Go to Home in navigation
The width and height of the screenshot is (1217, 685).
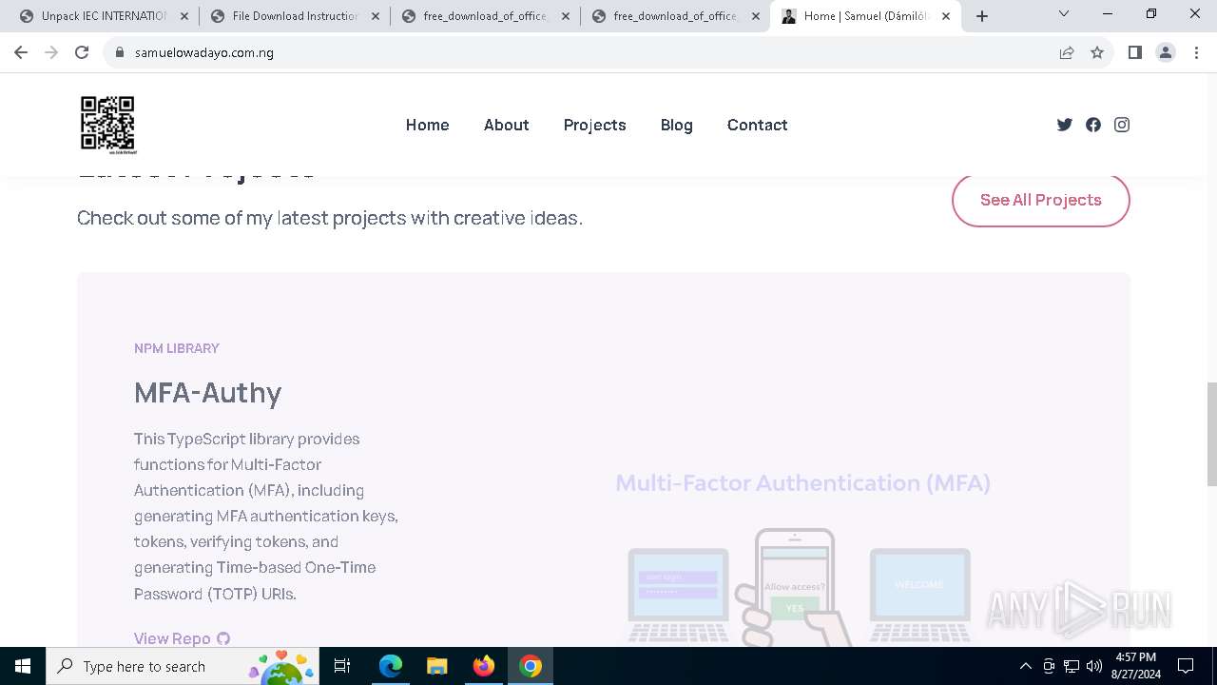click(x=428, y=125)
